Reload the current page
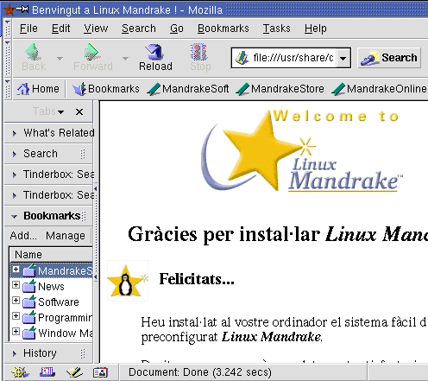 [x=155, y=58]
